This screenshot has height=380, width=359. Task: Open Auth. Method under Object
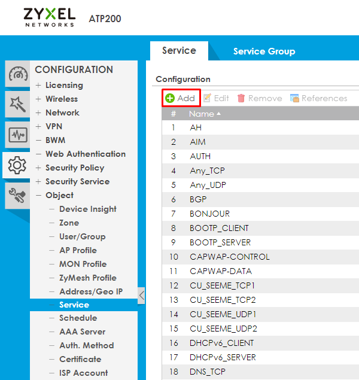[x=87, y=345]
